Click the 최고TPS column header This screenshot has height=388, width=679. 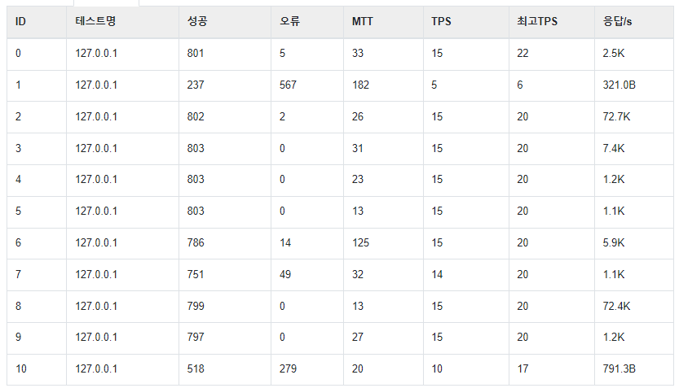(x=552, y=22)
